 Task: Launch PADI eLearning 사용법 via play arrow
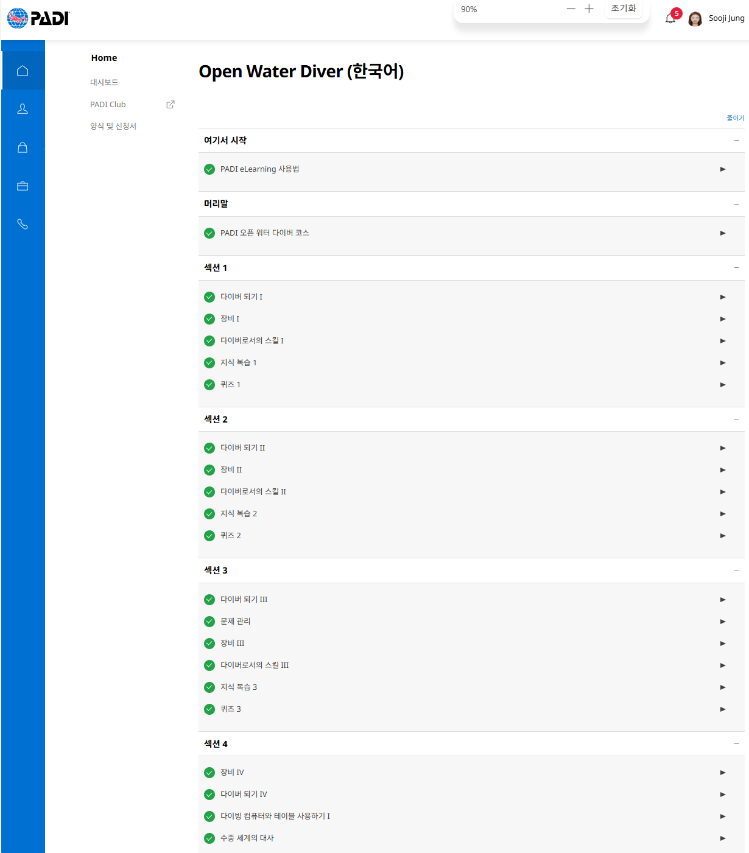tap(723, 169)
